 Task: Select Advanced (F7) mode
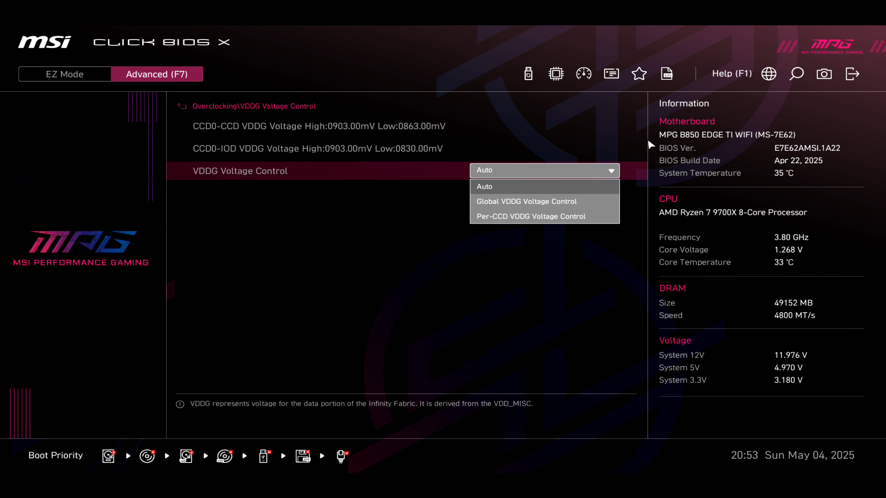pyautogui.click(x=157, y=74)
